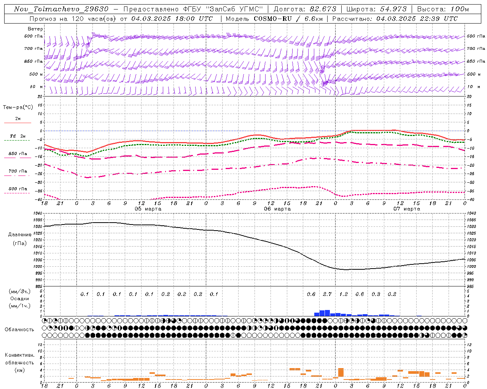Screen dimensions: 487x389
Task: Select the Конвективн. panel label
Action: pos(20,355)
